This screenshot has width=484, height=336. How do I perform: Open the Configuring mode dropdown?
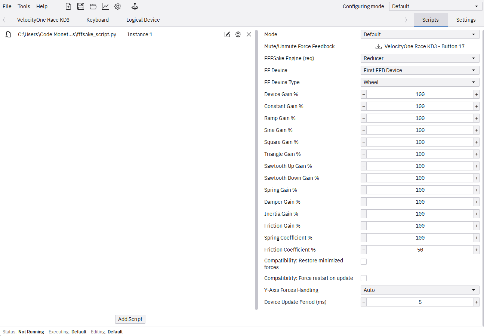click(x=435, y=6)
